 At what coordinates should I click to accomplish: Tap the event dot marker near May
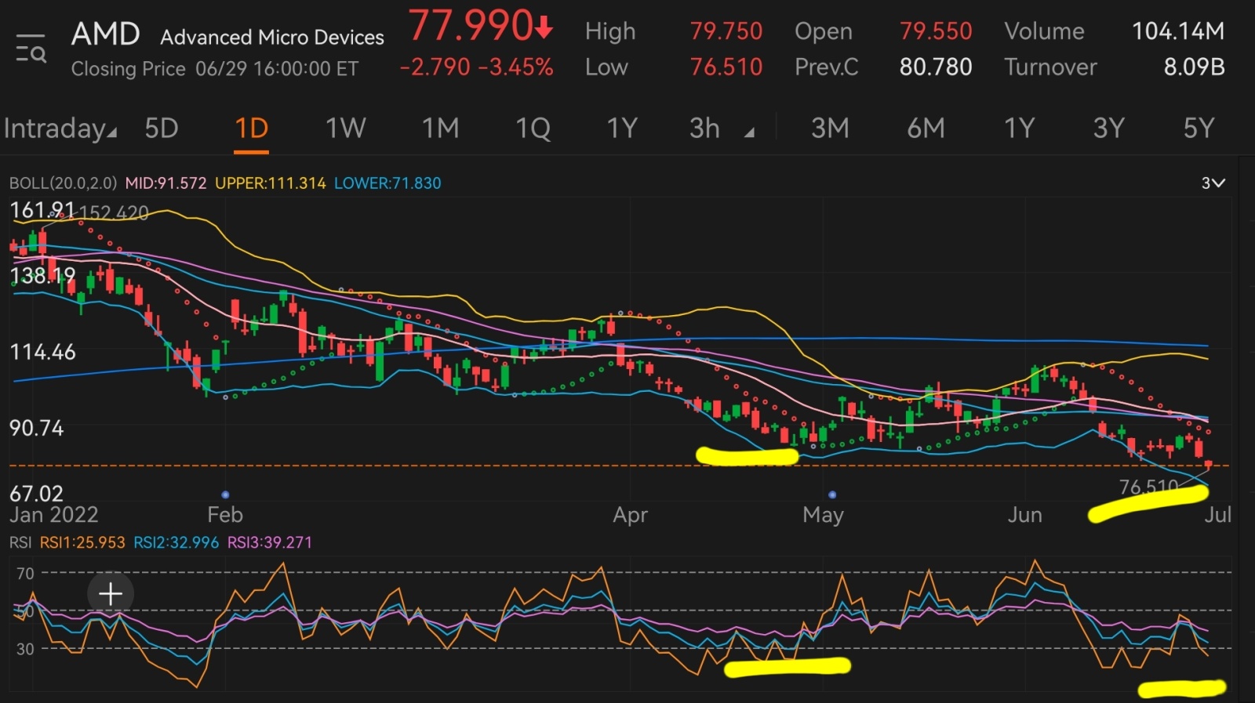832,495
